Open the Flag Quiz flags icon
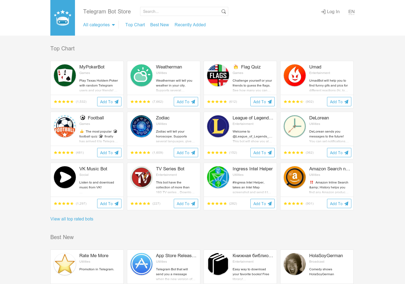Screen dimensions: 405x284 218,75
